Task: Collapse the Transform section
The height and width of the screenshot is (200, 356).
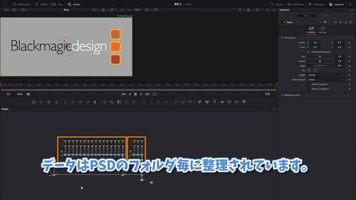Action: 282,38
